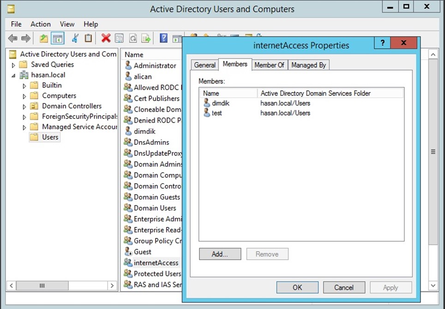
Task: Select the Members tab
Action: click(x=235, y=64)
